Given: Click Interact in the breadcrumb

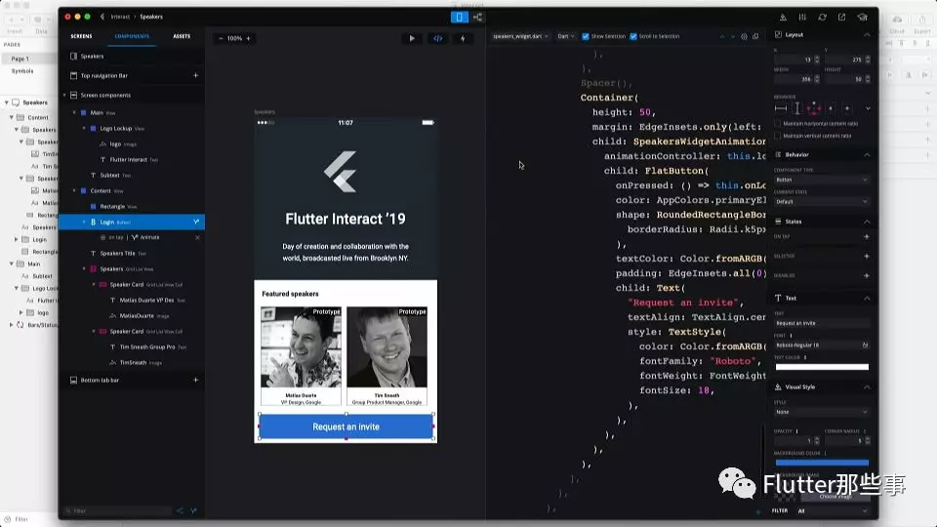Looking at the screenshot, I should coord(120,17).
